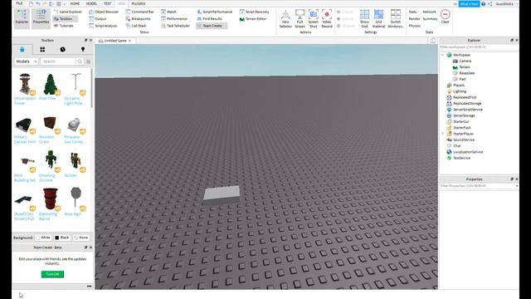Show the Command Bar

click(140, 12)
